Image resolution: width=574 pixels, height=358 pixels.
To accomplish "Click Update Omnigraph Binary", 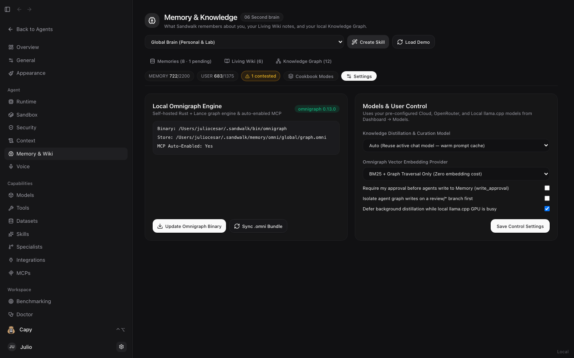I will [189, 226].
